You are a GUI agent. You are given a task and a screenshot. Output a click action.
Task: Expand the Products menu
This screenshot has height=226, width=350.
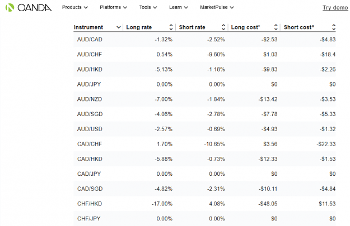(x=75, y=7)
